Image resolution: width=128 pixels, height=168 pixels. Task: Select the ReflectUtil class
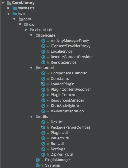click(60, 138)
